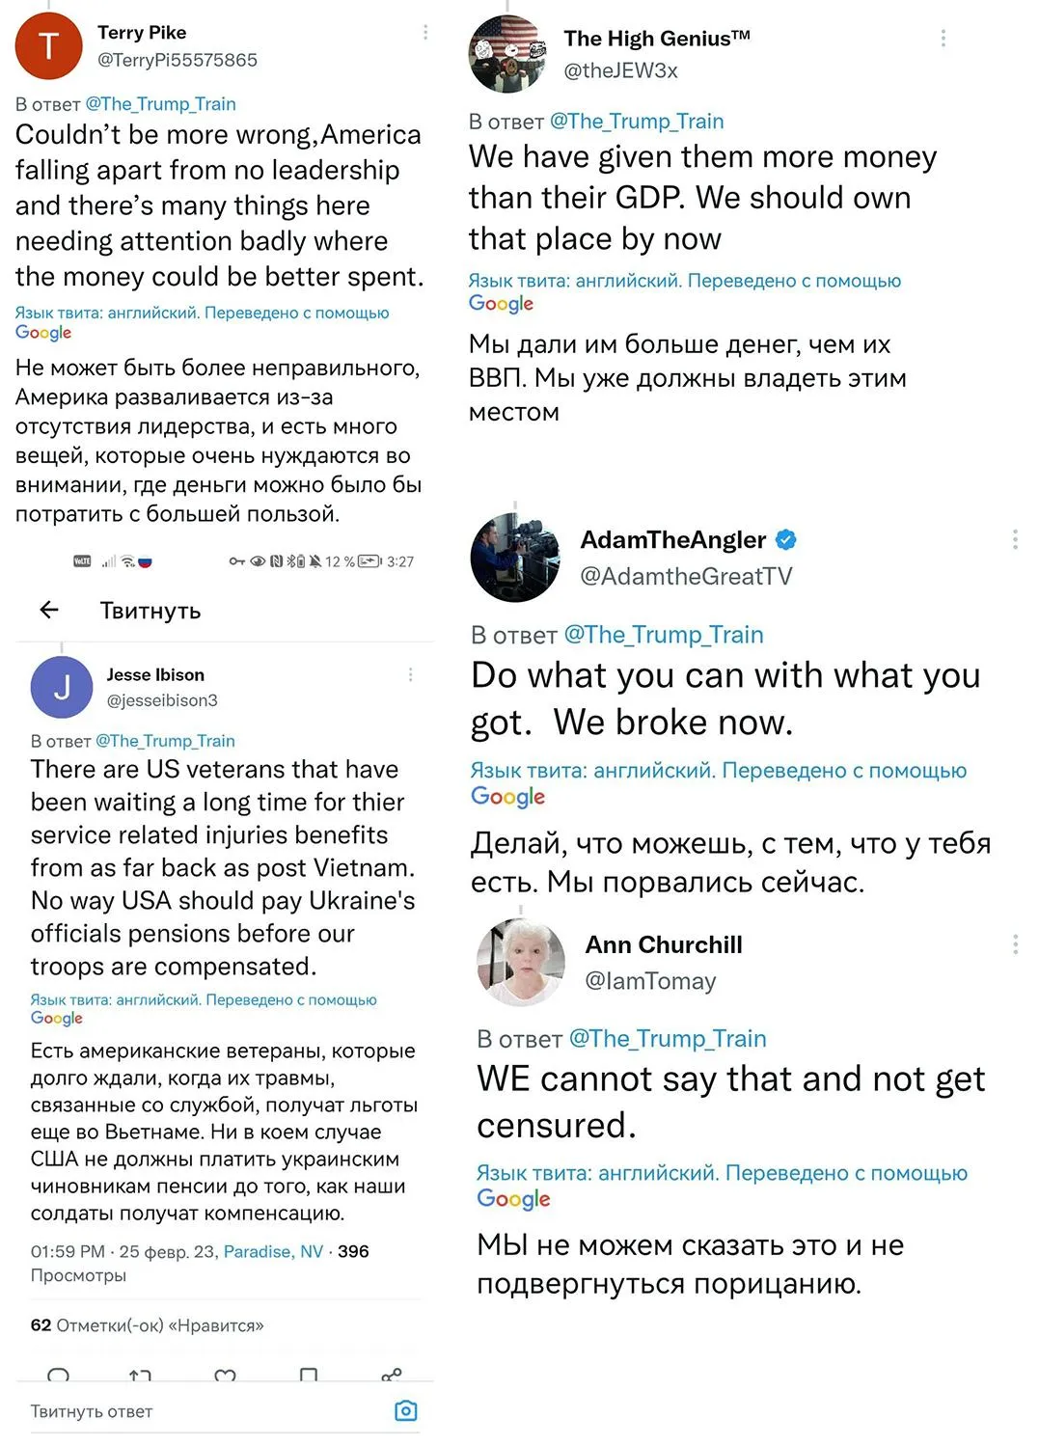The image size is (1039, 1447).
Task: Open more options on Jesse Ibison's tweet
Action: pyautogui.click(x=411, y=675)
